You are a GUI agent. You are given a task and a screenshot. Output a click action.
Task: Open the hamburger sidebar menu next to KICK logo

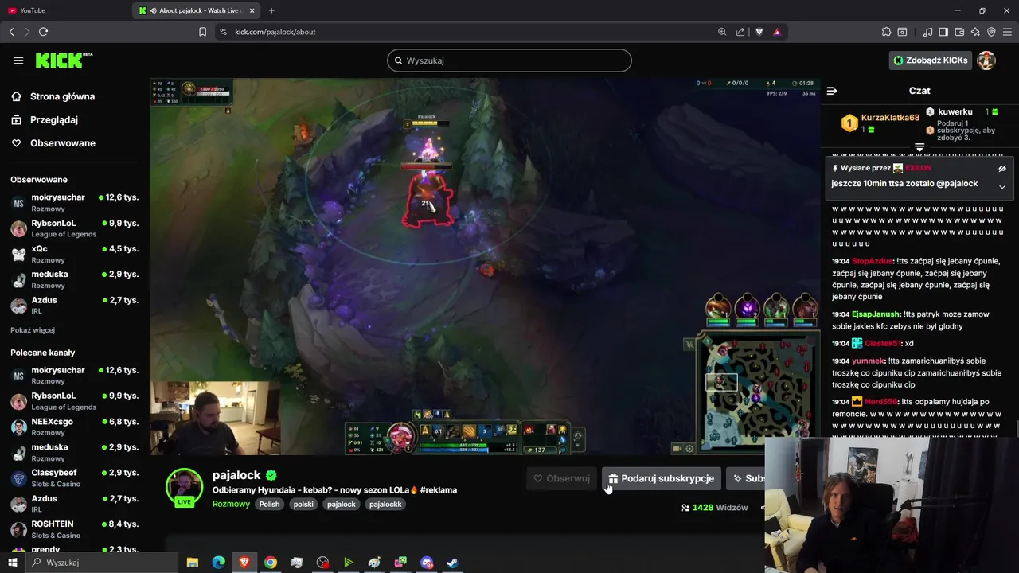click(18, 60)
